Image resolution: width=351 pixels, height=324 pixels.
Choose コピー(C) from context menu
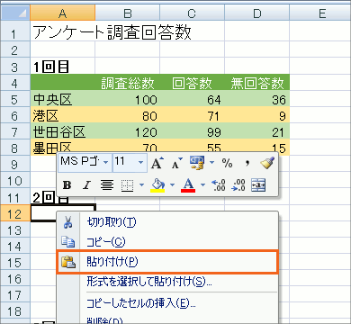point(167,242)
